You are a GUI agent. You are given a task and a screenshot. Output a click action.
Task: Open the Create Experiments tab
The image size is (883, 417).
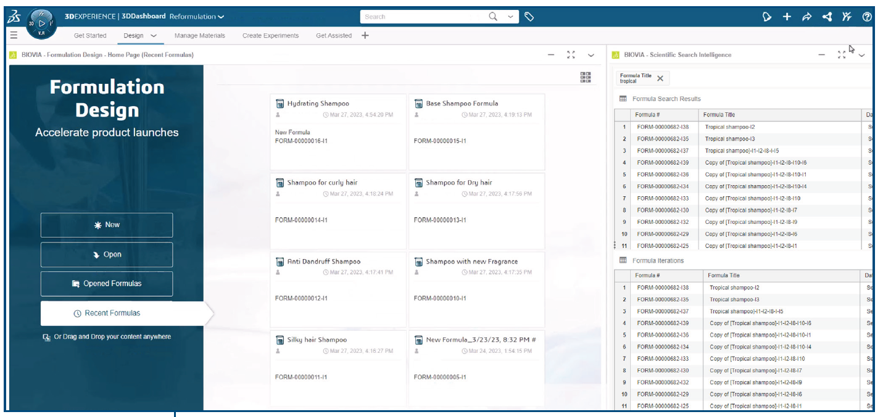(x=270, y=36)
